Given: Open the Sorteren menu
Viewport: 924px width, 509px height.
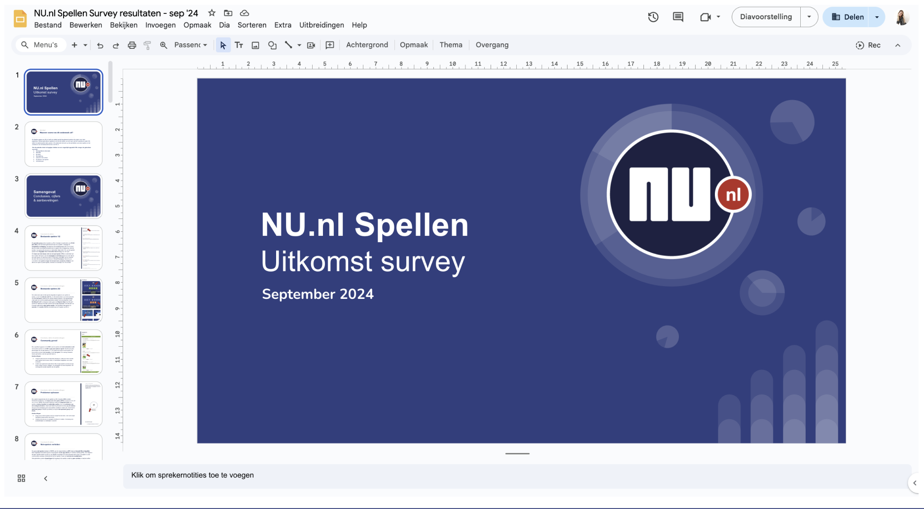Looking at the screenshot, I should coord(252,25).
